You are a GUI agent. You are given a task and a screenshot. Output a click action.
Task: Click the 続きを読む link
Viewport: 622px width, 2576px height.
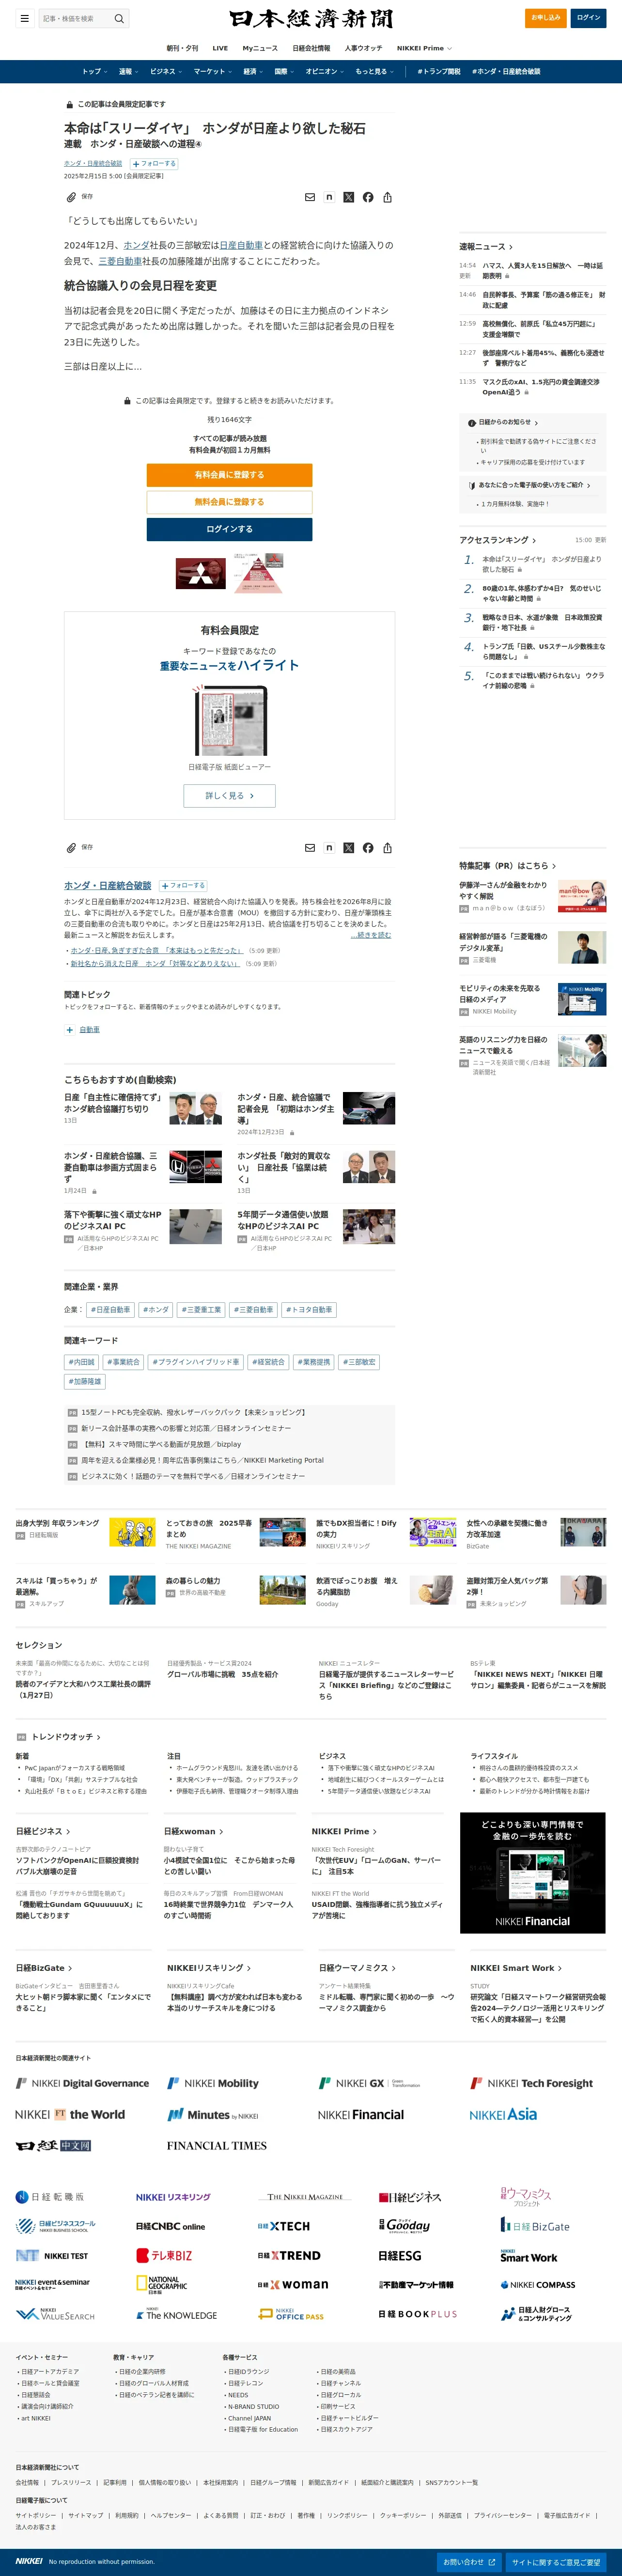pyautogui.click(x=371, y=935)
